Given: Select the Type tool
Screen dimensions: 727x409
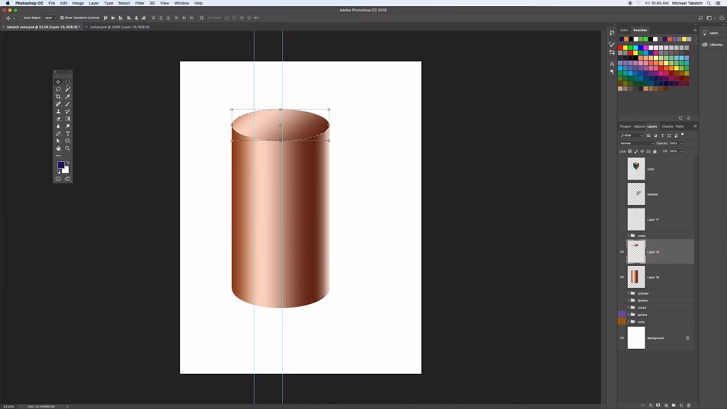Looking at the screenshot, I should pos(68,133).
